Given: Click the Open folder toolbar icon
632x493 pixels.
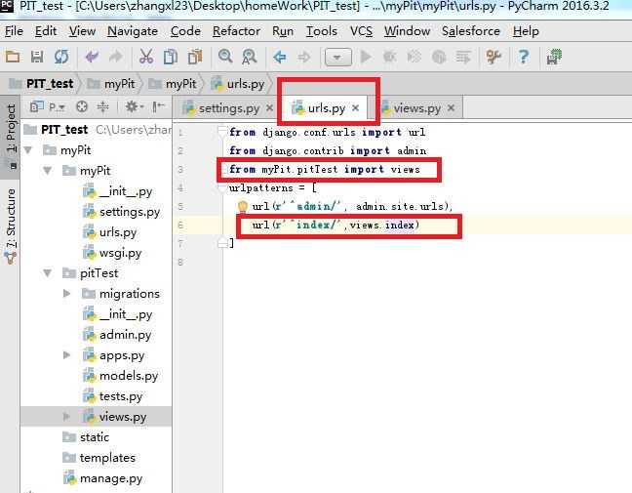Looking at the screenshot, I should click(x=12, y=57).
